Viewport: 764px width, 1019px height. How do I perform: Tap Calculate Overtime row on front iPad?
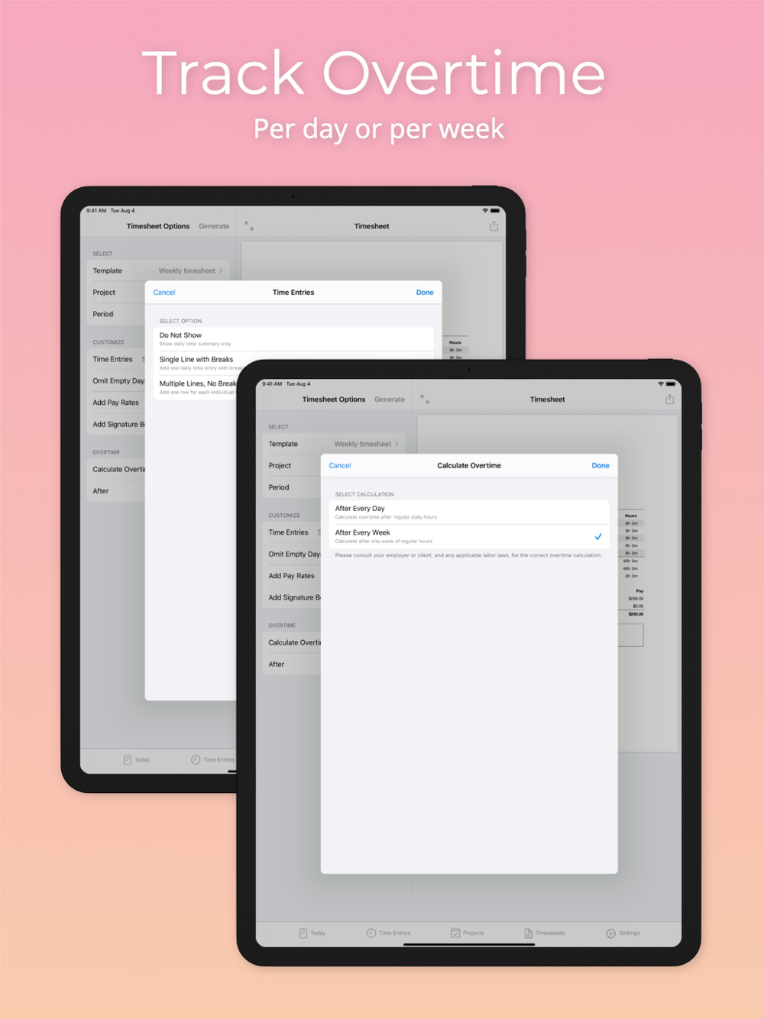point(292,642)
